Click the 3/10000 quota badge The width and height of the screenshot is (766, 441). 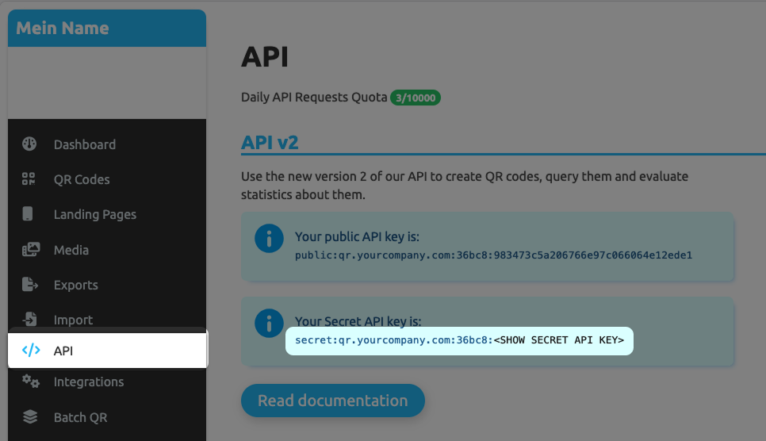click(x=416, y=98)
